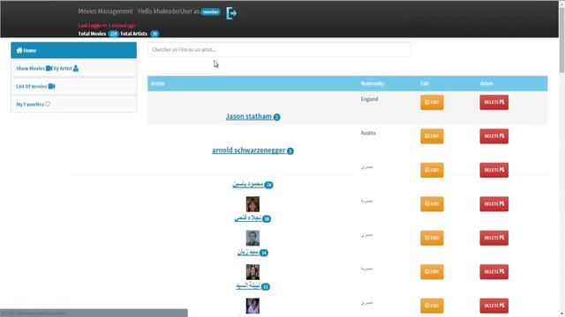Open List Of movies menu item

73,86
